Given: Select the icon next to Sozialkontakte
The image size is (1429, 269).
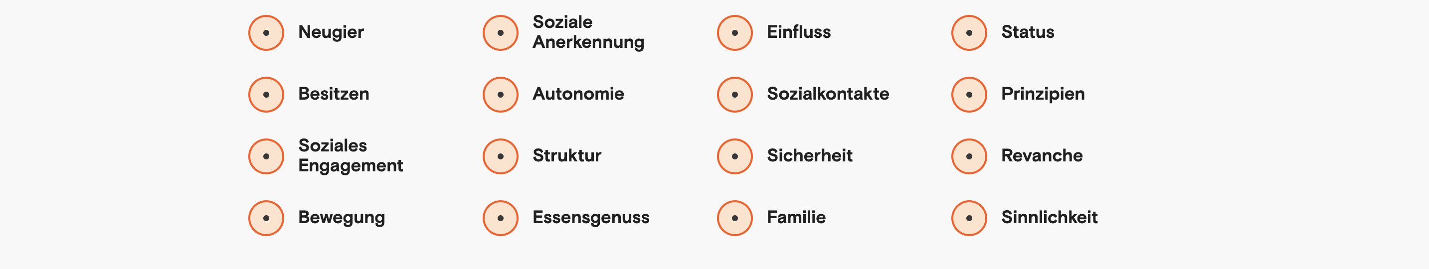Looking at the screenshot, I should coord(734,94).
